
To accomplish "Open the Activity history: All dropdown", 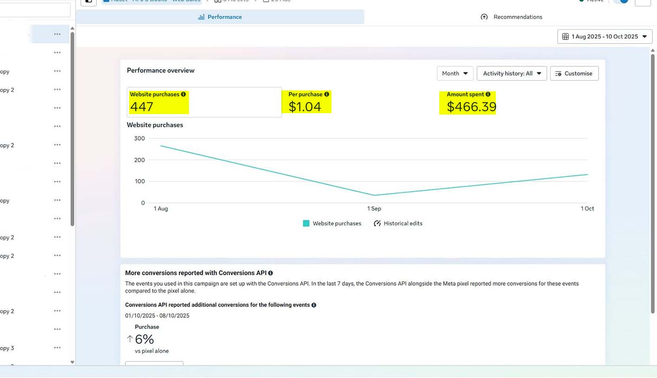I will (x=512, y=73).
